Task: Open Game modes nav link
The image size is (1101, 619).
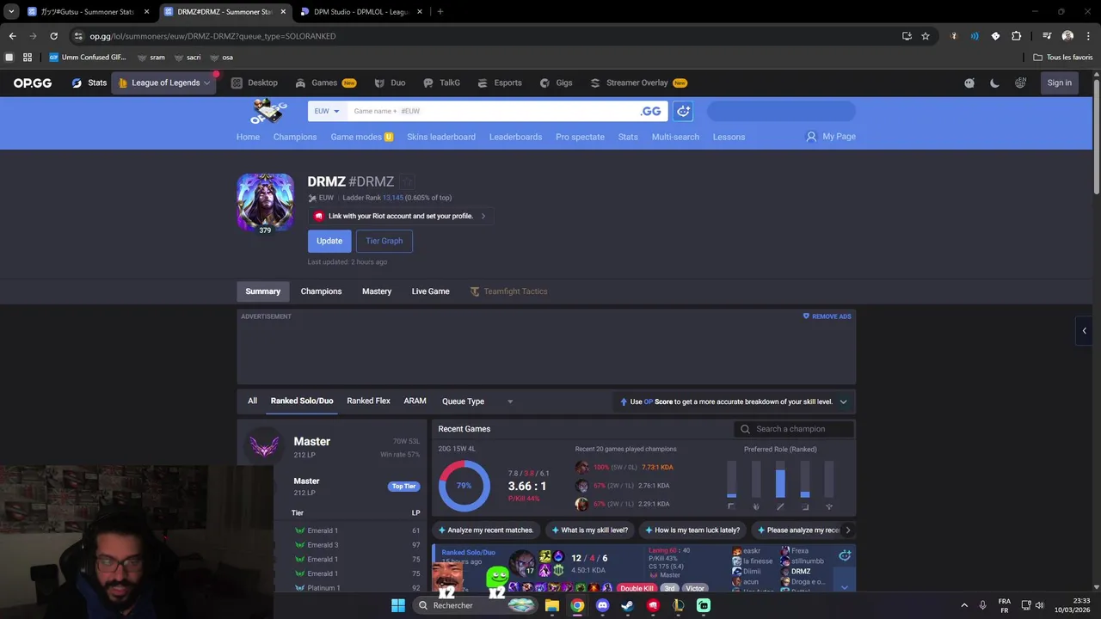Action: coord(361,137)
